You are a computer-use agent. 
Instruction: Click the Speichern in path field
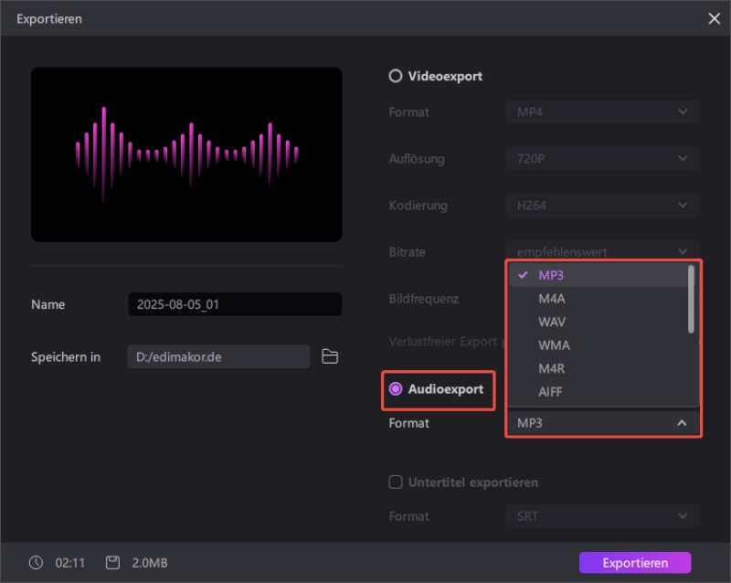click(x=218, y=356)
